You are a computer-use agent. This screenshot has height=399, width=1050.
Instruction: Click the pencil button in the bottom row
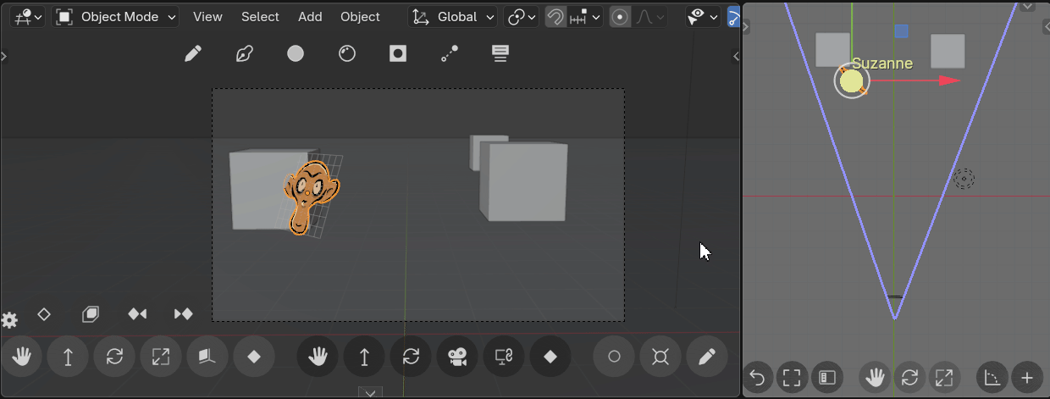[707, 357]
